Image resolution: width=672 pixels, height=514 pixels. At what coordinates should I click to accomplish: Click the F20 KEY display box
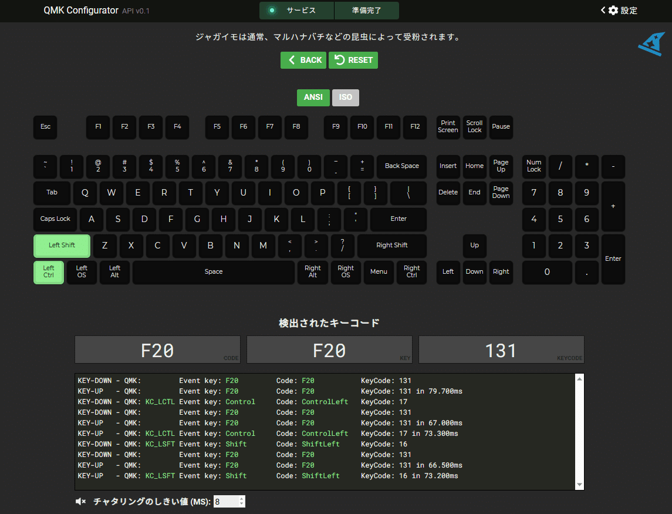329,350
